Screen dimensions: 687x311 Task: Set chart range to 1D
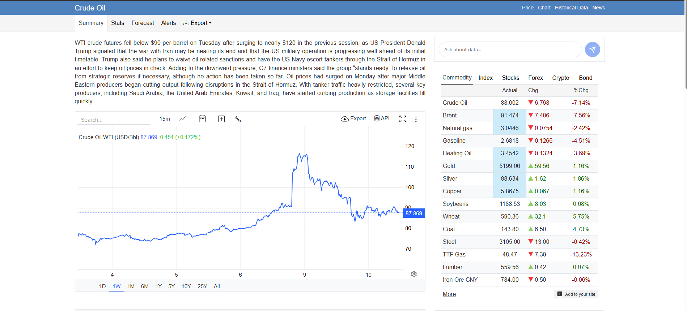point(102,286)
